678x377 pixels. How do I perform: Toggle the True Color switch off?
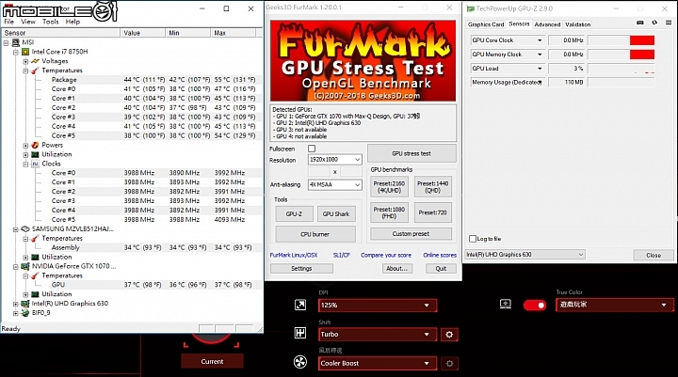click(535, 306)
